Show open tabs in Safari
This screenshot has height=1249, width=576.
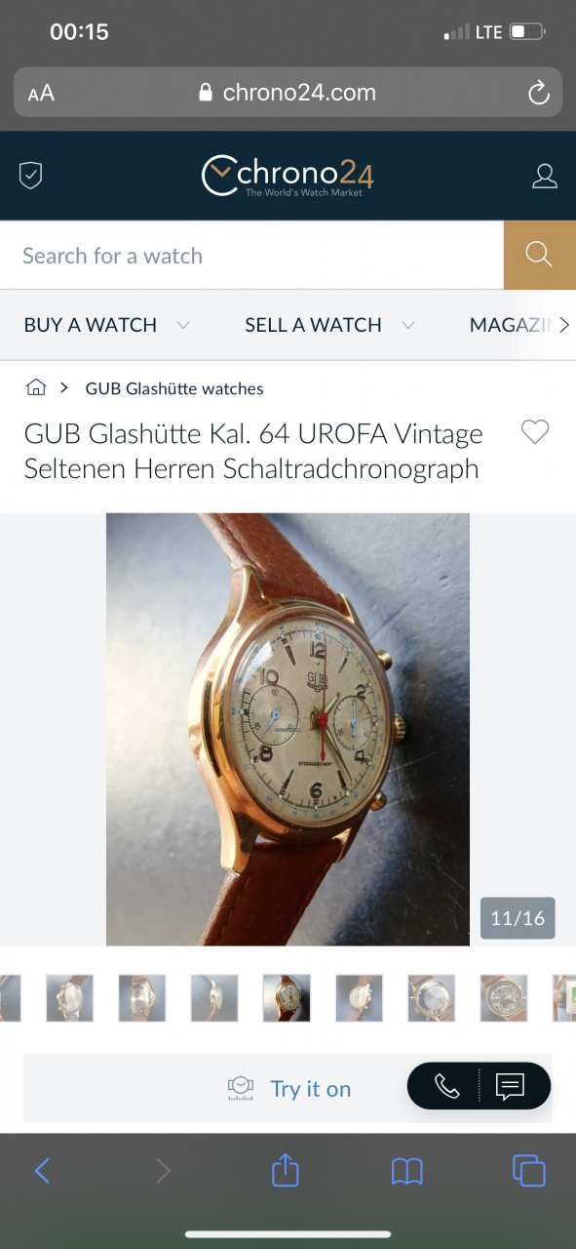point(528,1170)
